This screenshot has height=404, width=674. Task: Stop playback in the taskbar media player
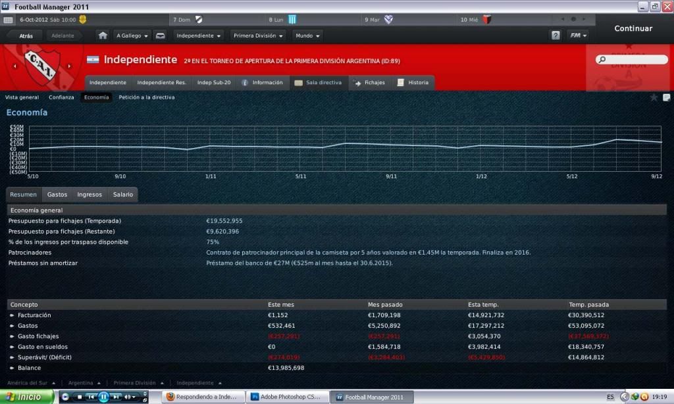(80, 397)
